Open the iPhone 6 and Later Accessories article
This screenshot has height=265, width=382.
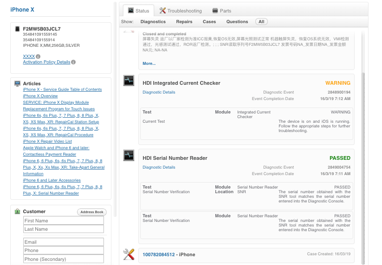(x=52, y=180)
